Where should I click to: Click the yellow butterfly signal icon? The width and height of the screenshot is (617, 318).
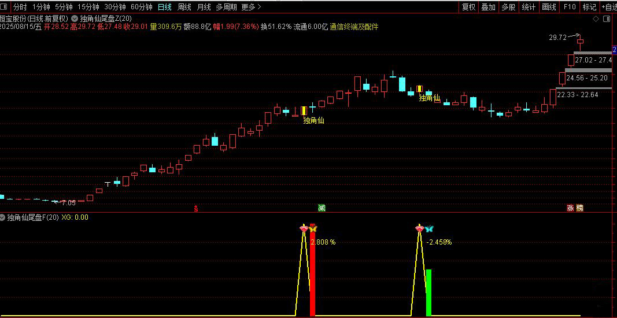click(x=313, y=228)
